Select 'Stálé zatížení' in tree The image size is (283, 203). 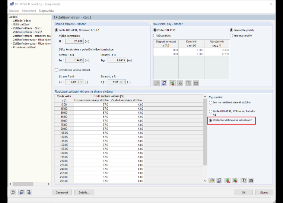coord(21,24)
